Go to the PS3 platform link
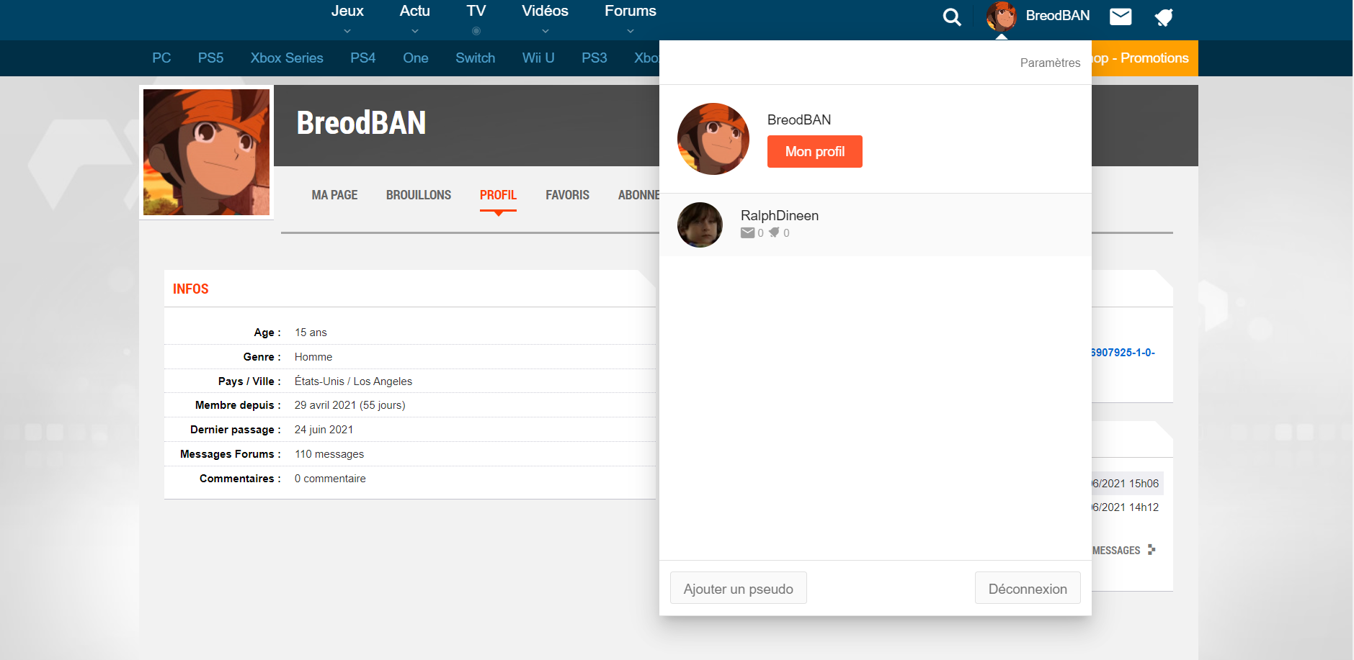The height and width of the screenshot is (660, 1354). (594, 58)
